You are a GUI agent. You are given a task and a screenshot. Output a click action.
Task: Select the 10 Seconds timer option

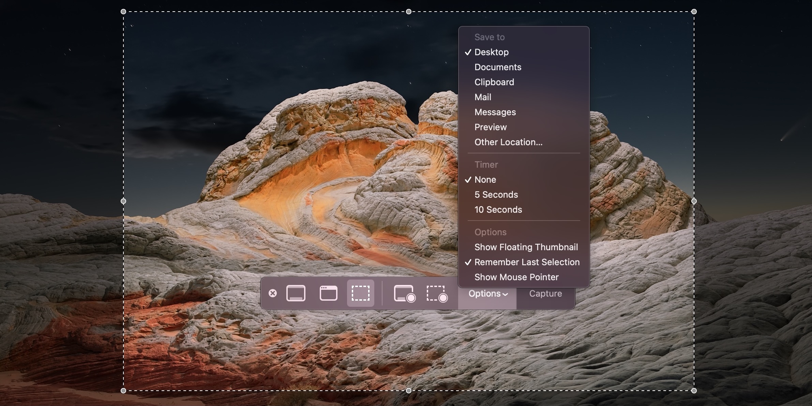pos(498,210)
